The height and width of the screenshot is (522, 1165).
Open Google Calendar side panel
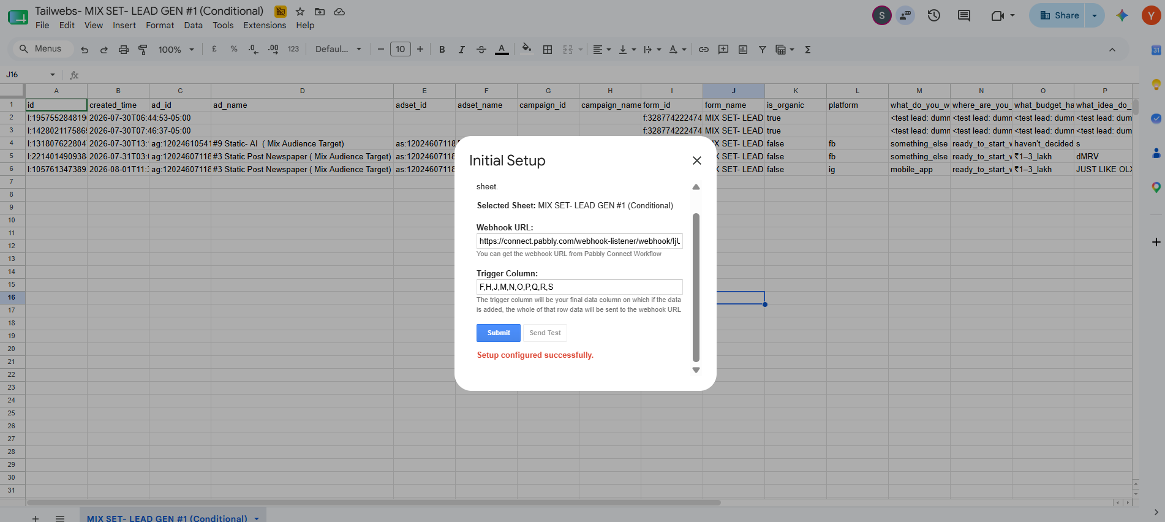pos(1156,50)
